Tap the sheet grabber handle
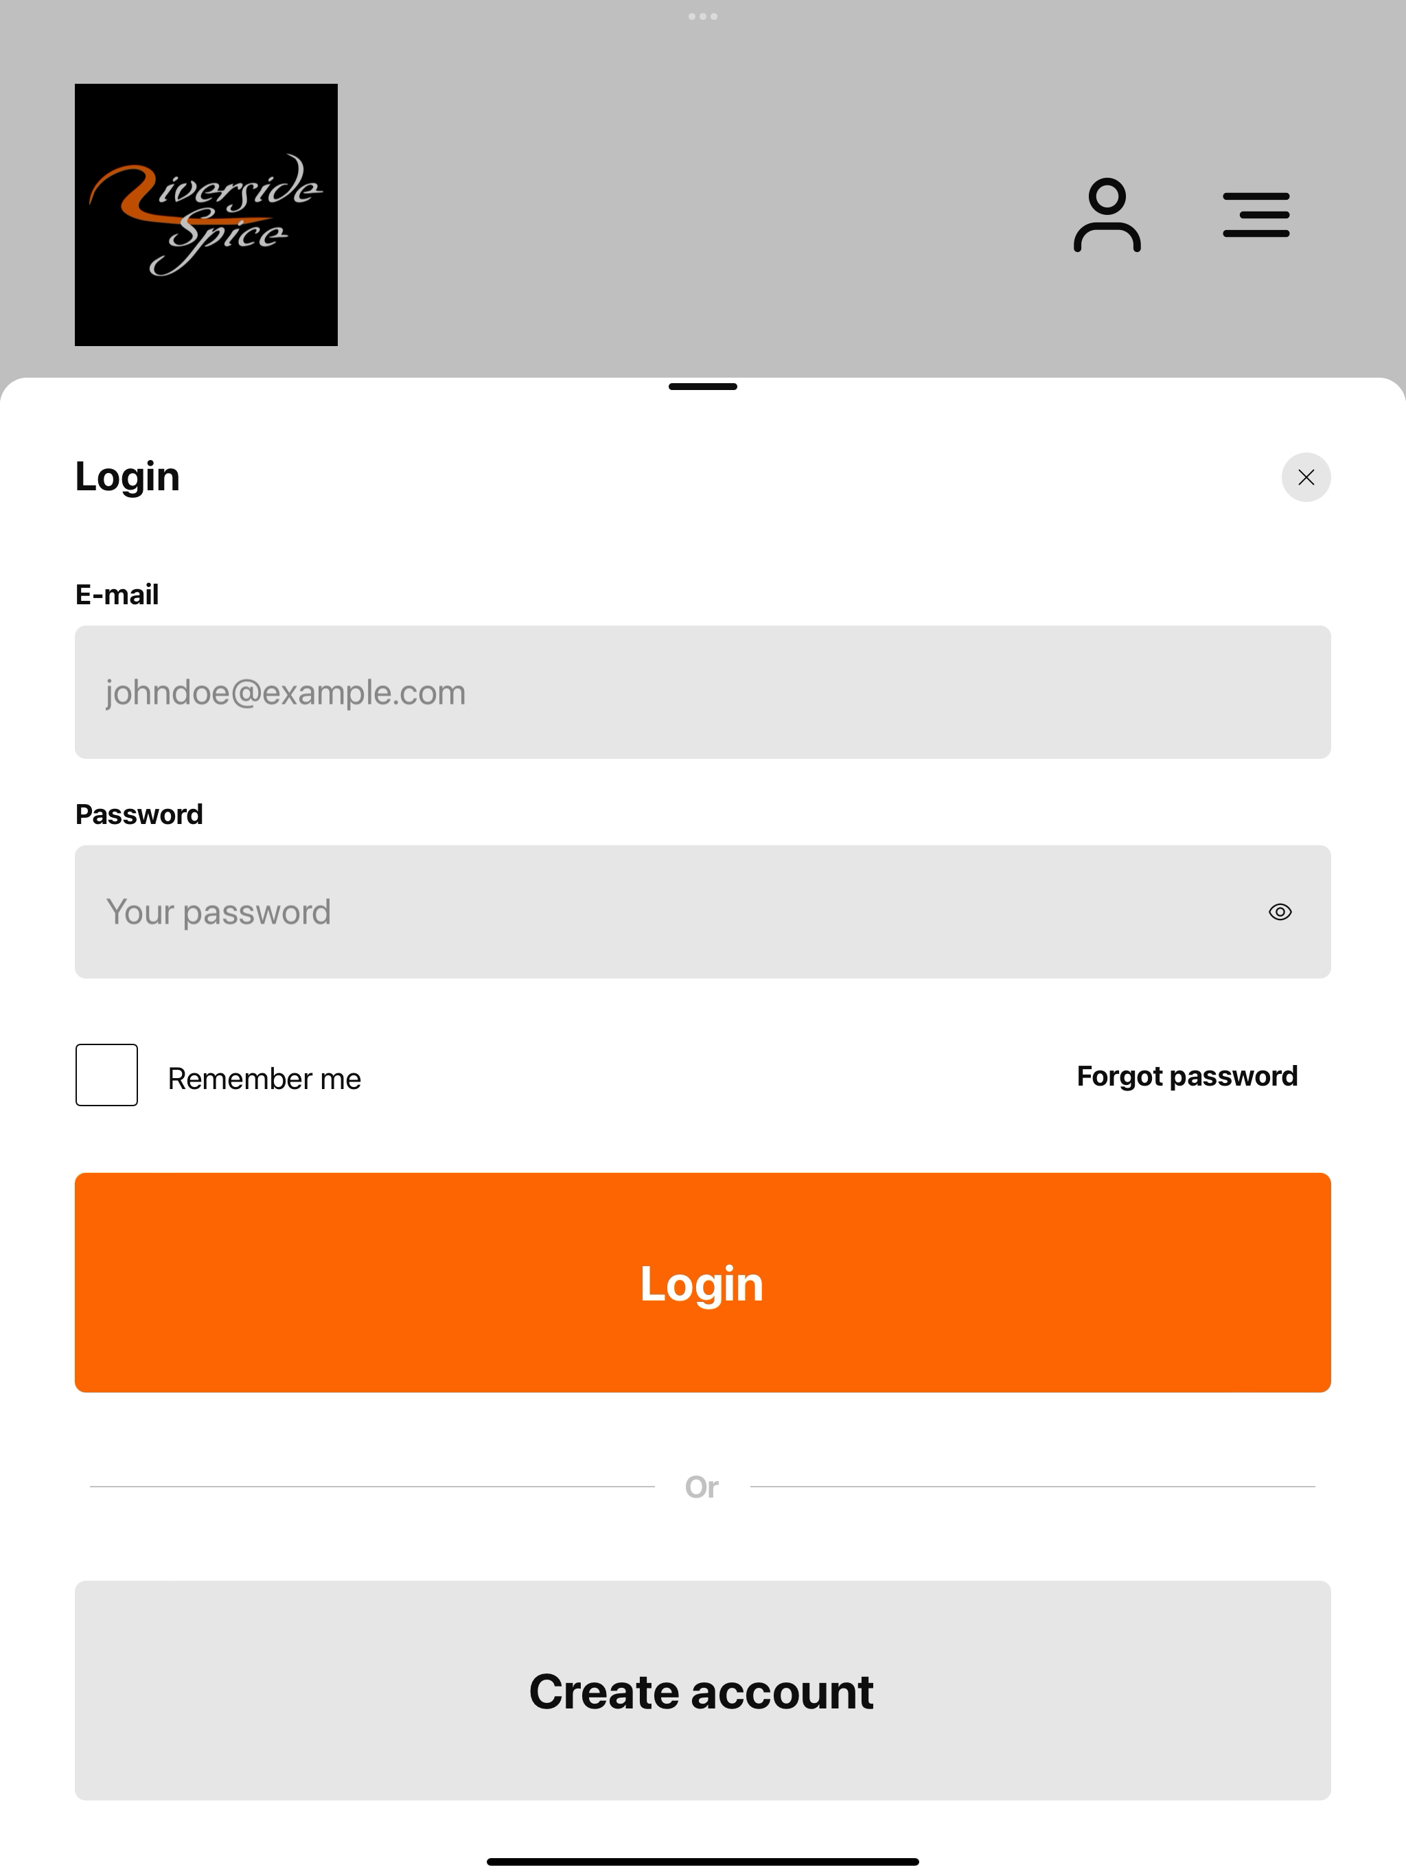Screen dimensions: 1406x1876 [x=703, y=387]
